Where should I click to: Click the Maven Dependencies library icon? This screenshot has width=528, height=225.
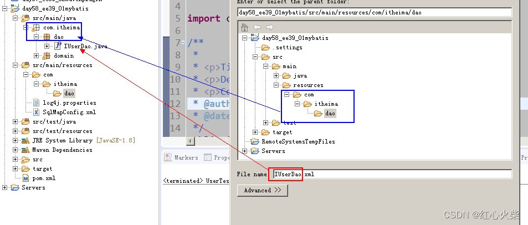click(25, 150)
